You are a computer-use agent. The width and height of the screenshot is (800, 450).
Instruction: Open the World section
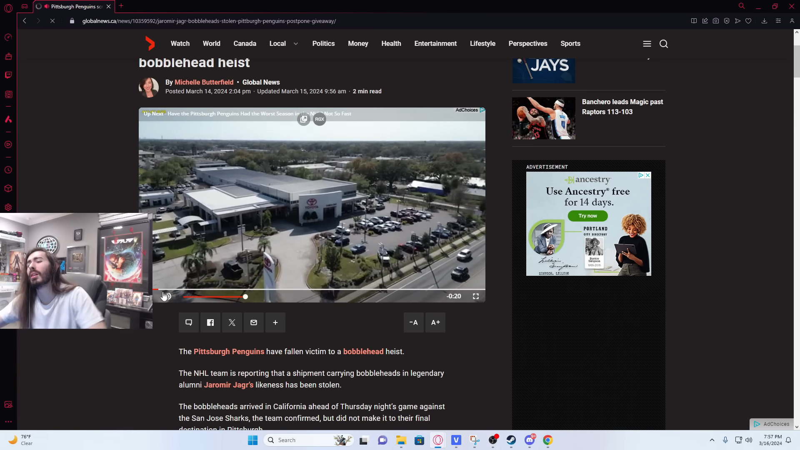(x=212, y=44)
